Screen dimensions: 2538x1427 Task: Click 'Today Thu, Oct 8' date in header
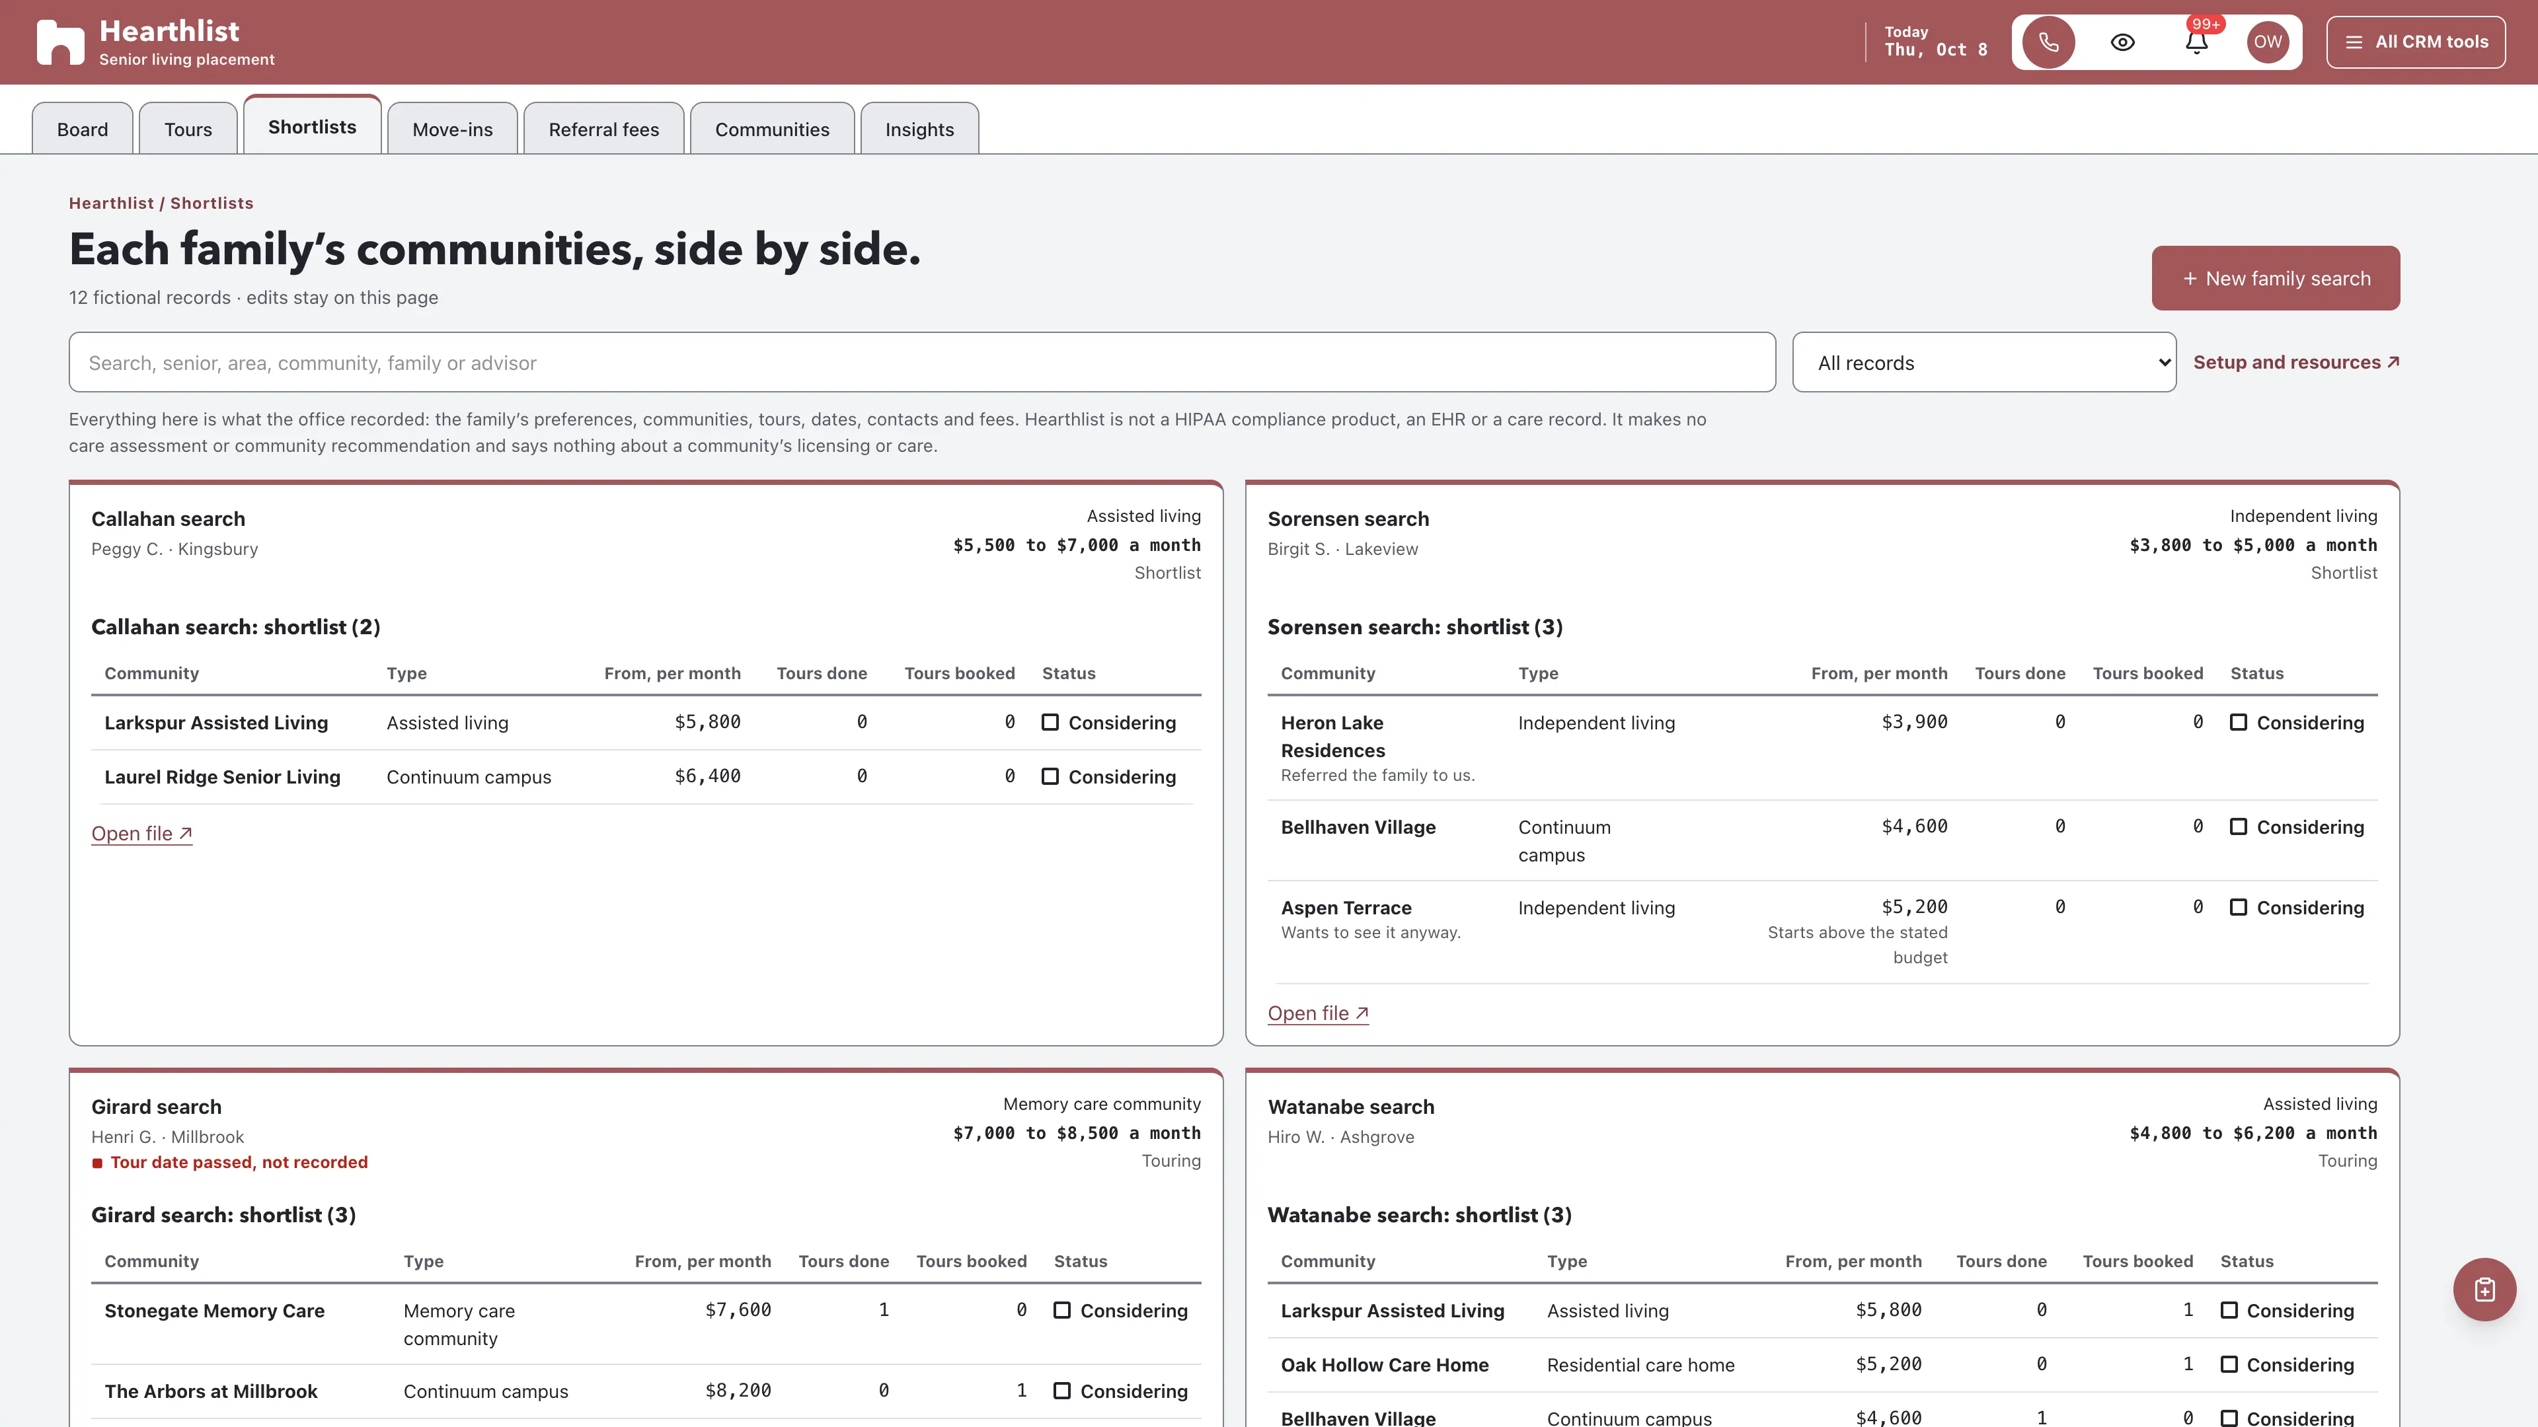[1936, 42]
